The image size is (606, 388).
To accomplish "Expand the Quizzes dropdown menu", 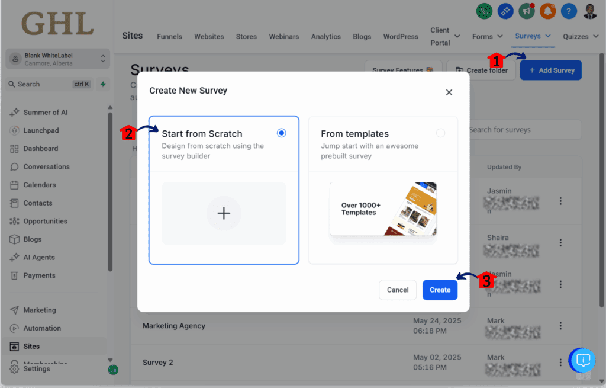I will [x=595, y=36].
